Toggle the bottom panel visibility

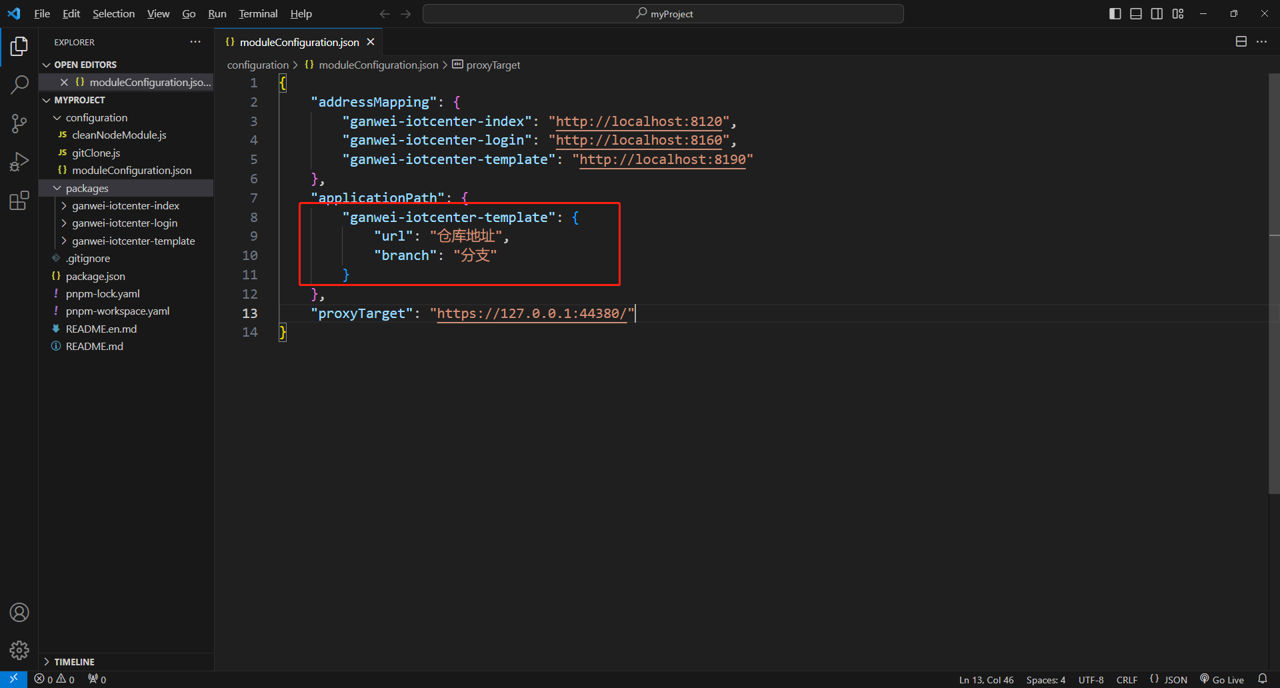(x=1136, y=14)
